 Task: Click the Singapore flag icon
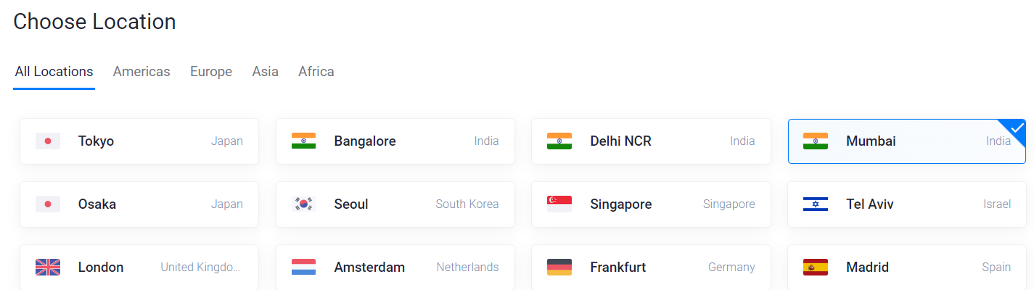pos(559,204)
